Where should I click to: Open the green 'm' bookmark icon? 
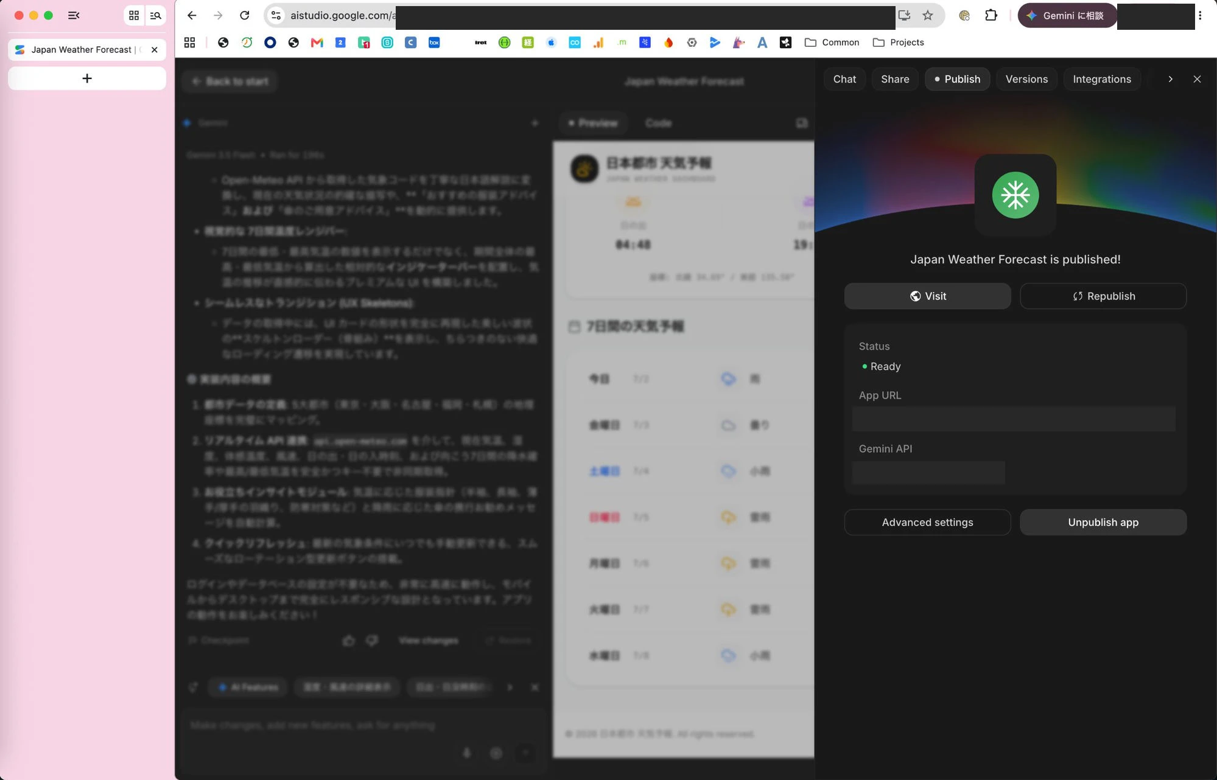[622, 43]
